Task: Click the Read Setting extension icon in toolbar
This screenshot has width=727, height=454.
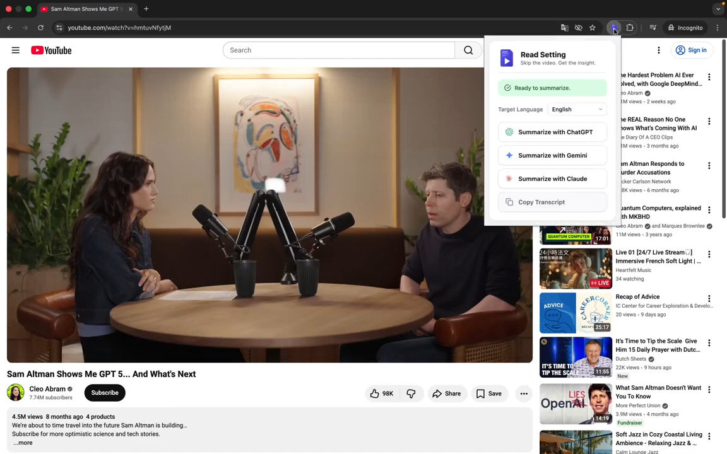Action: tap(613, 28)
